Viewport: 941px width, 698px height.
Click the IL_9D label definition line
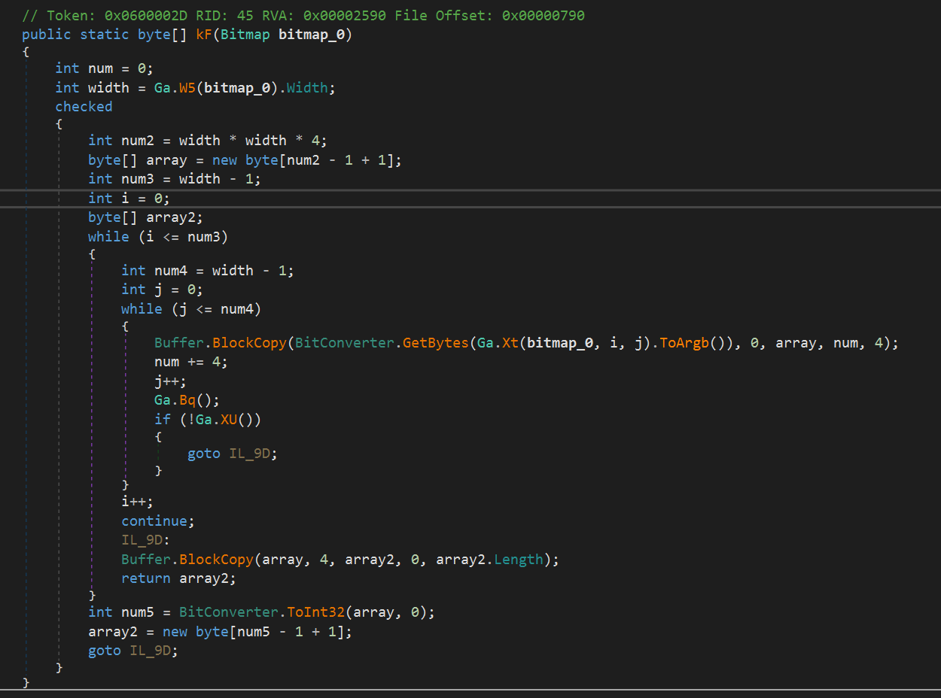pos(145,540)
